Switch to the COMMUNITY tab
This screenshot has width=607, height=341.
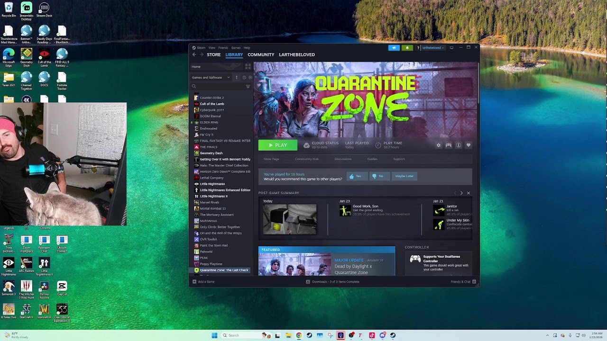(x=261, y=54)
